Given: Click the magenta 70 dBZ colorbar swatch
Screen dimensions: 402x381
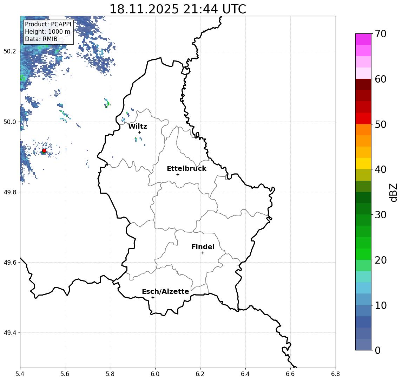Looking at the screenshot, I should click(363, 39).
